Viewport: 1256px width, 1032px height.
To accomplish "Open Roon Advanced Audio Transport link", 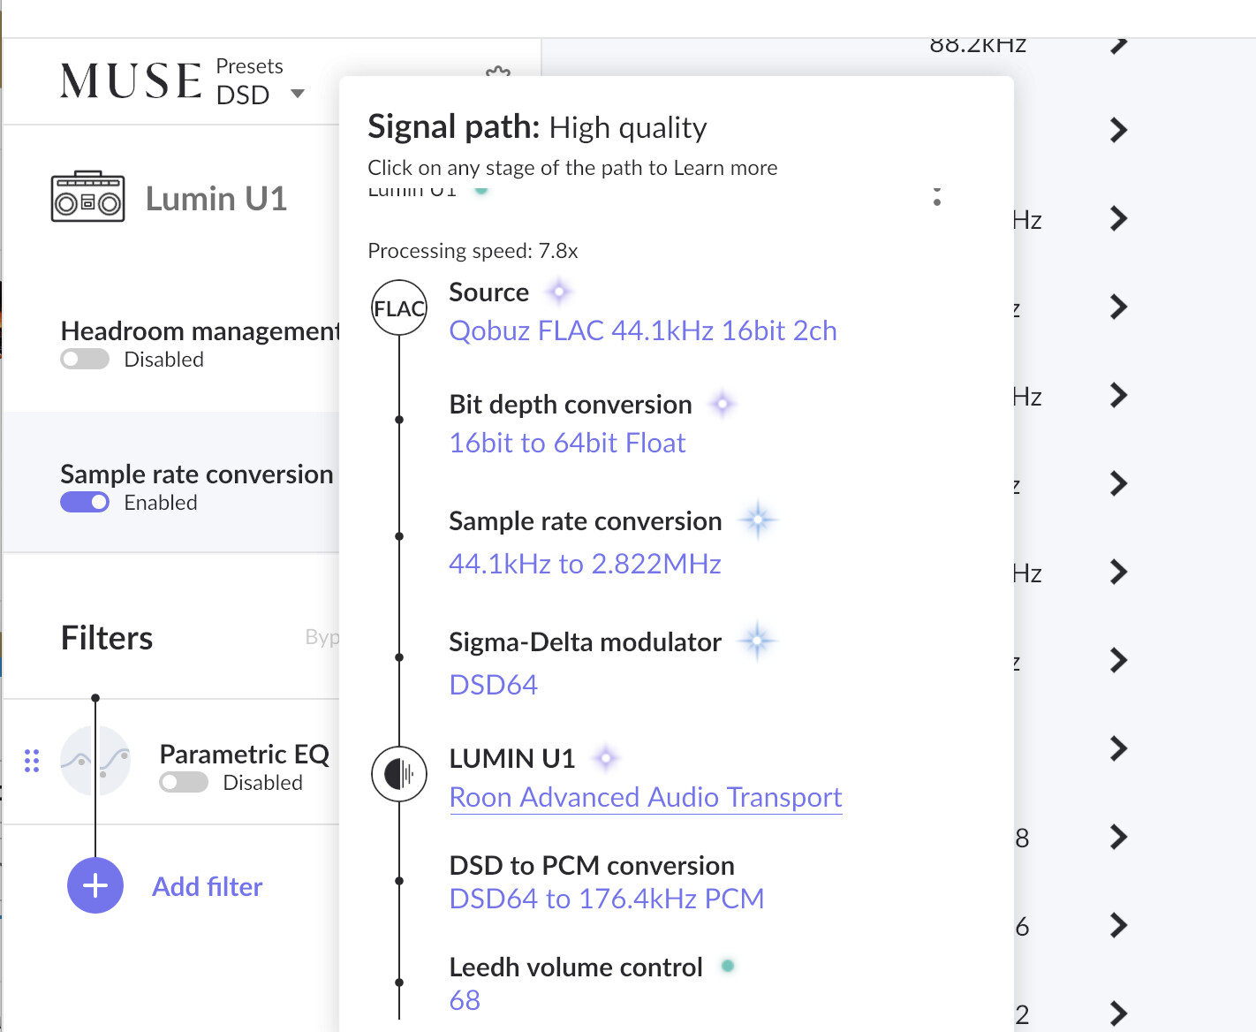I will [646, 797].
